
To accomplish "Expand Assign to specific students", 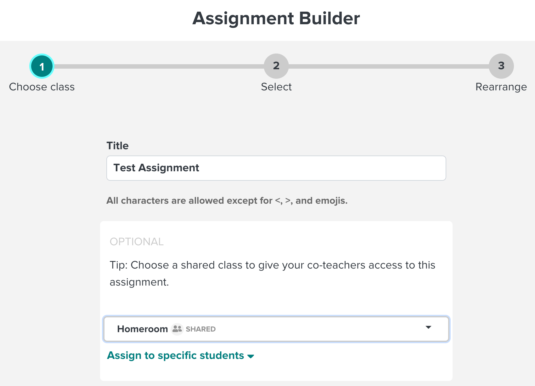I will click(x=181, y=355).
